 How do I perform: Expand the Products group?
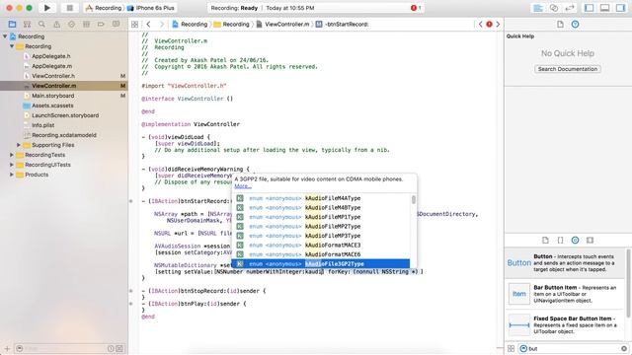point(12,175)
